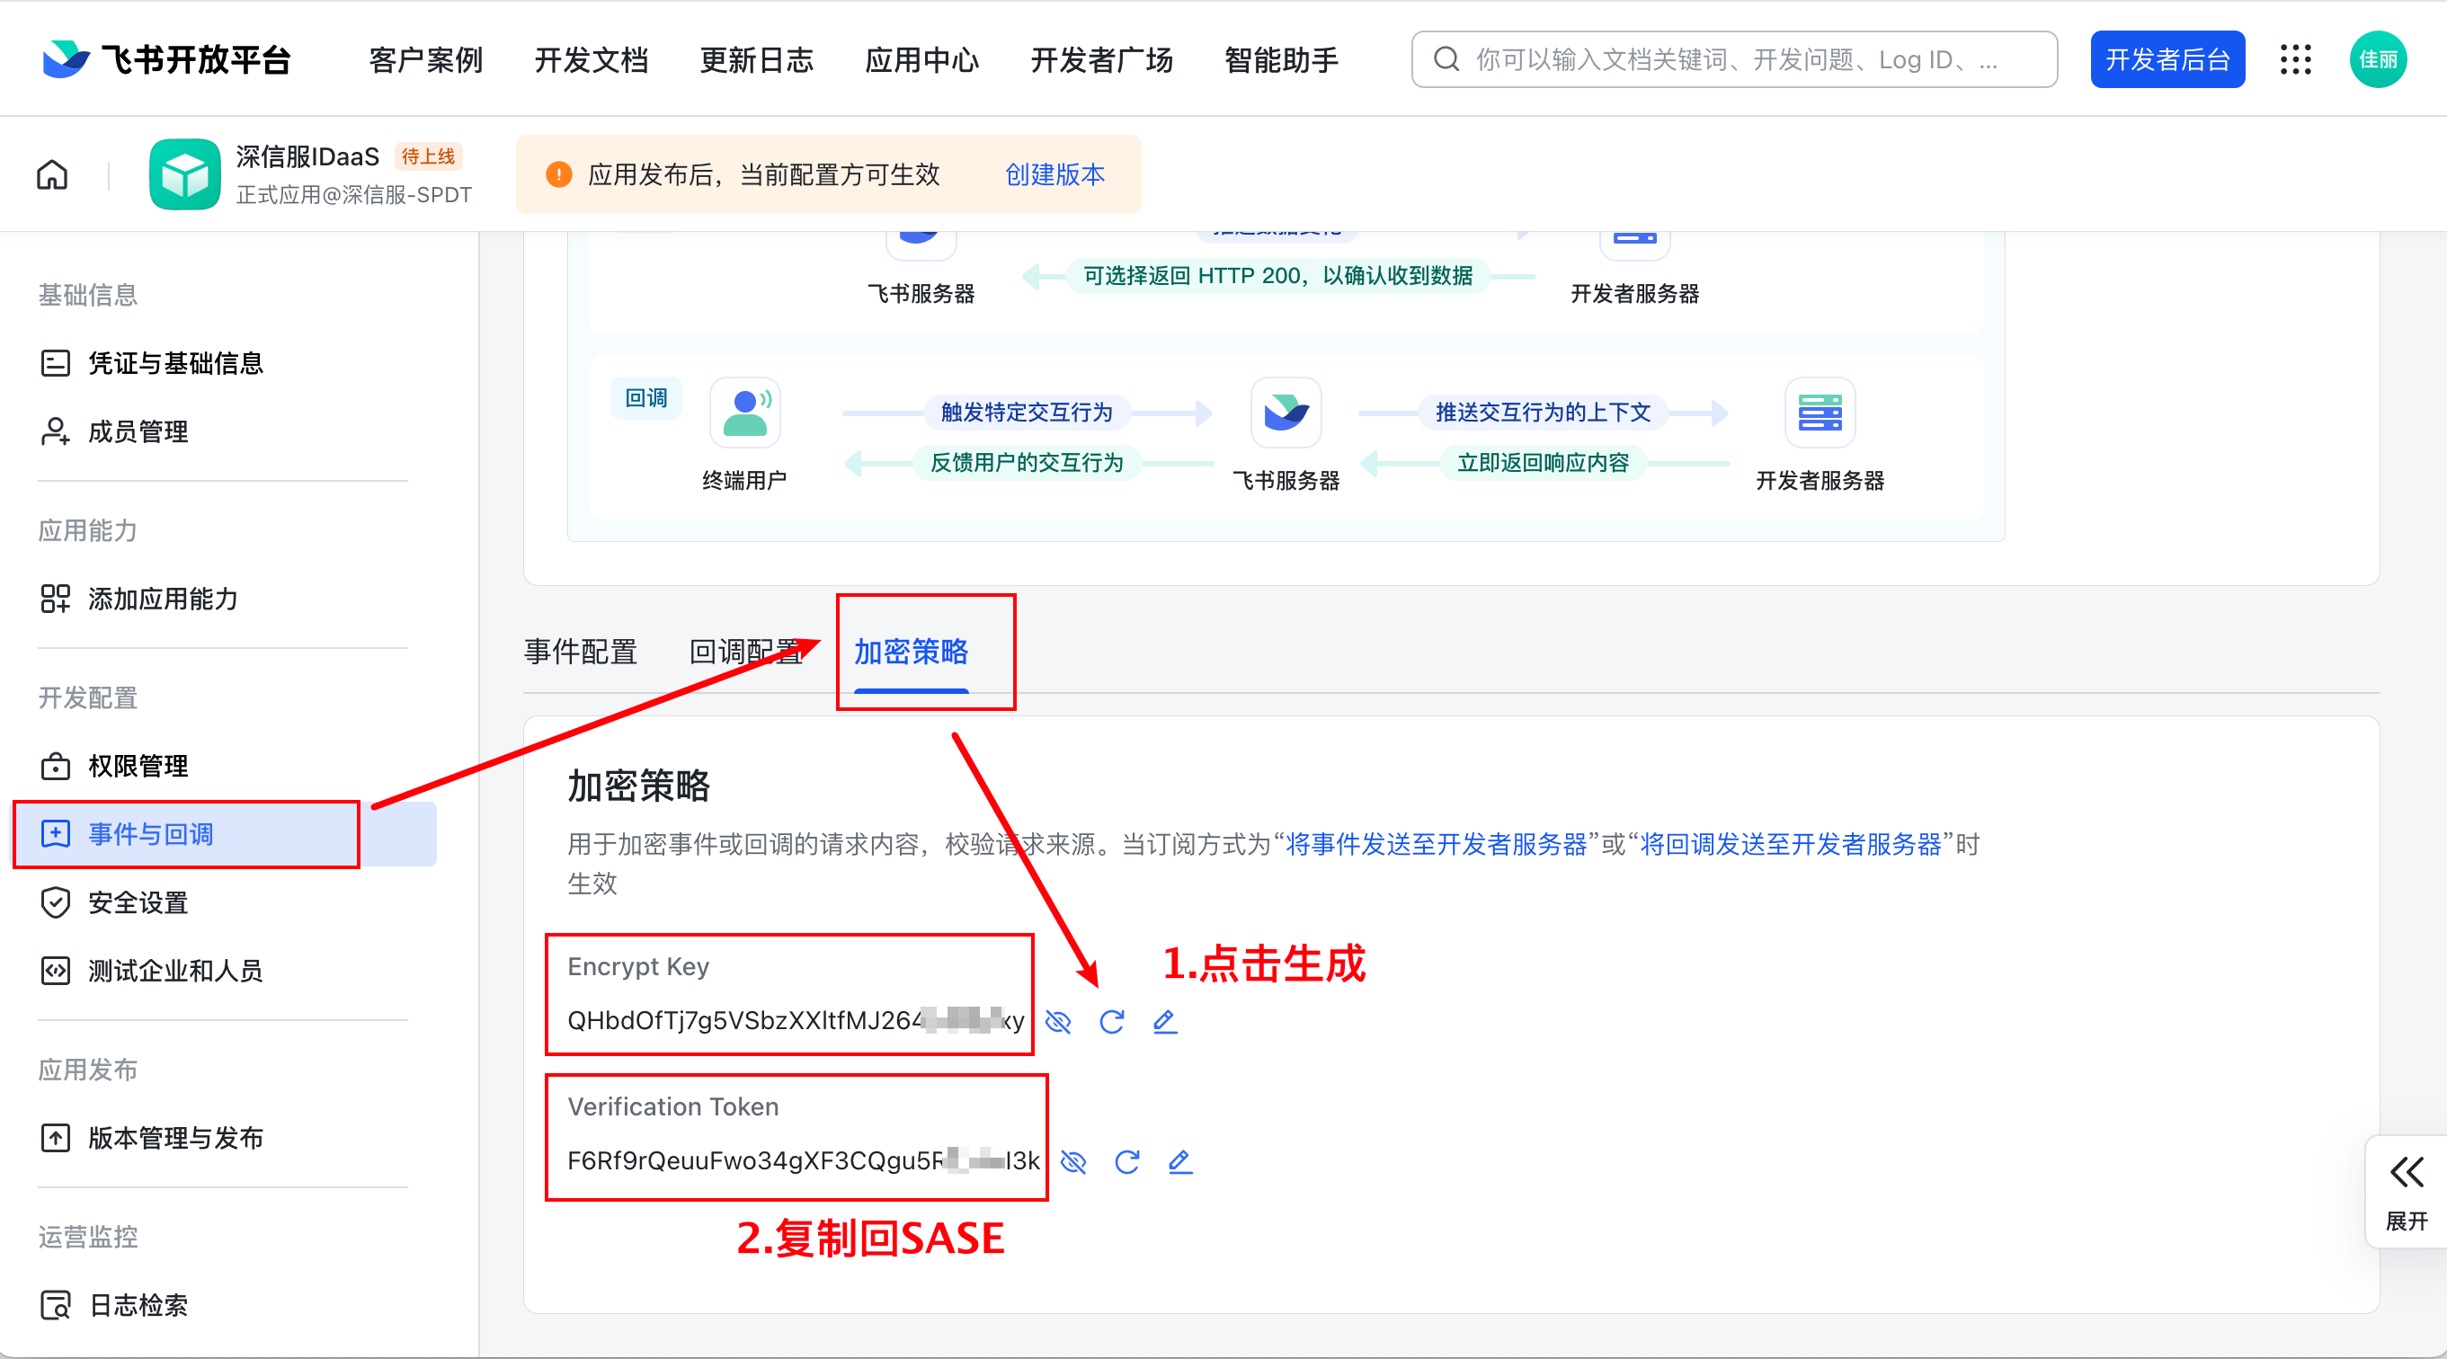The image size is (2447, 1359).
Task: Edit the Verification Token with pencil icon
Action: [1179, 1161]
